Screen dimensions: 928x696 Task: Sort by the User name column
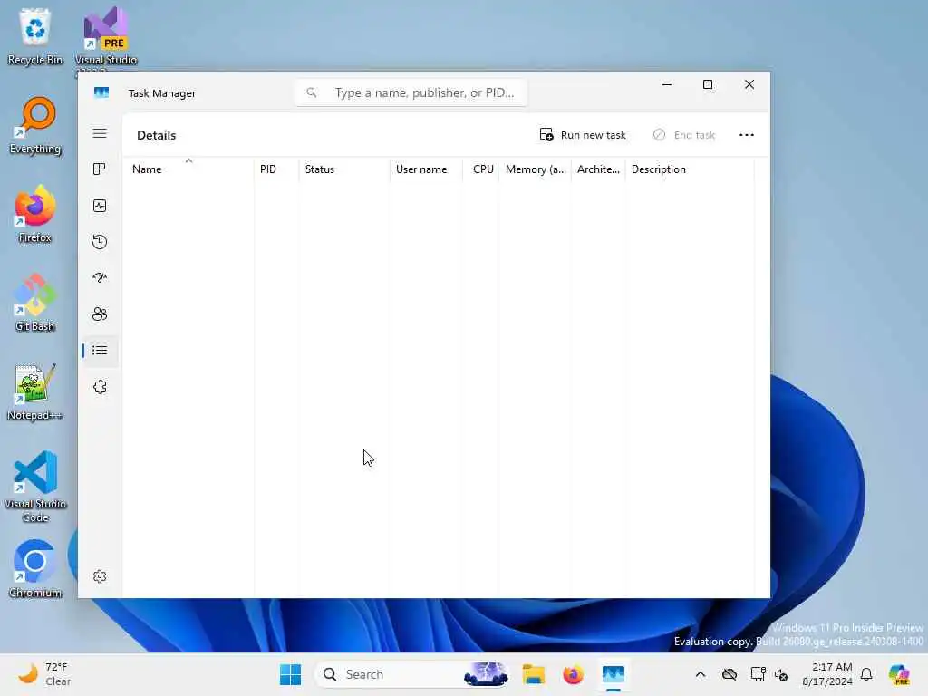pos(426,169)
